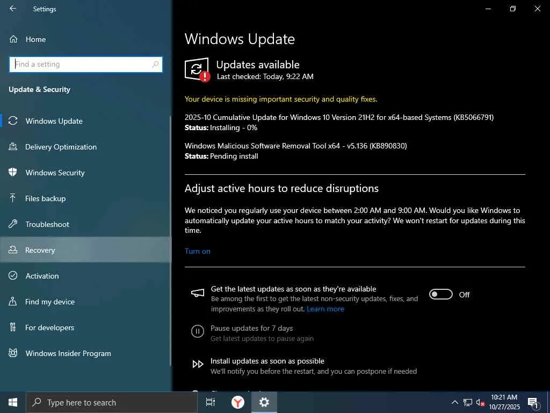
Task: Click the Files backup arrow icon
Action: (x=13, y=198)
